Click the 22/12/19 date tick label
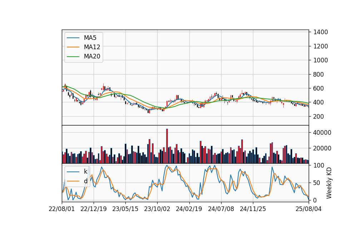The height and width of the screenshot is (246, 343). pos(94,209)
